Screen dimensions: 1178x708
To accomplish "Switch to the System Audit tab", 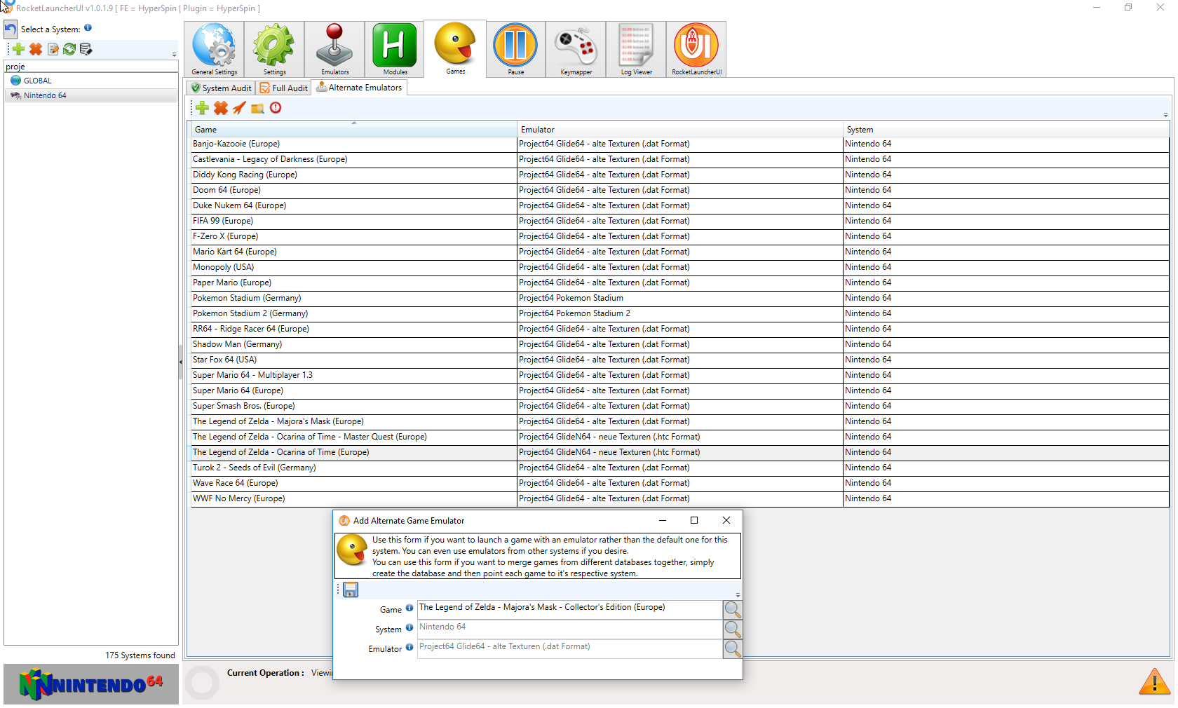I will 222,88.
